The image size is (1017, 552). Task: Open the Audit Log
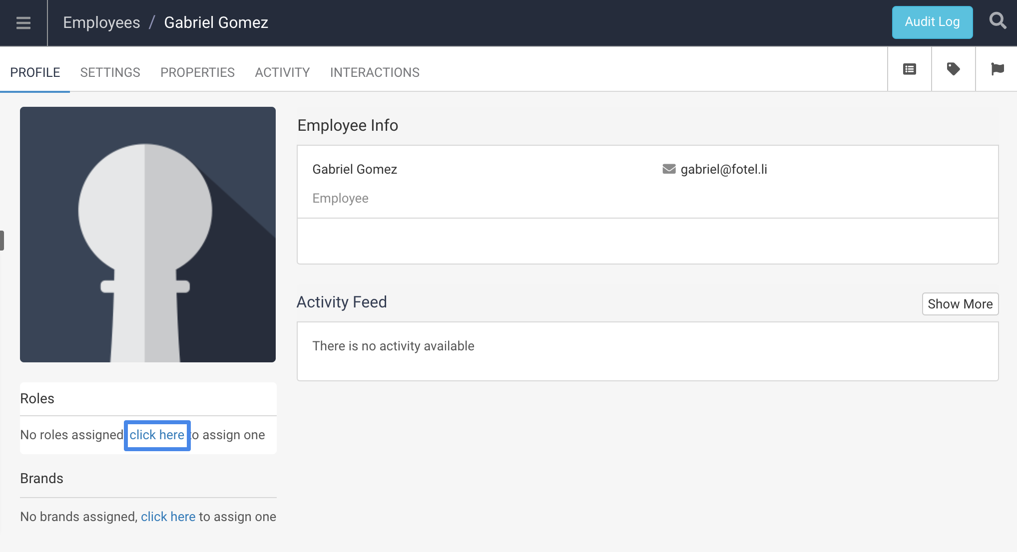pos(932,22)
